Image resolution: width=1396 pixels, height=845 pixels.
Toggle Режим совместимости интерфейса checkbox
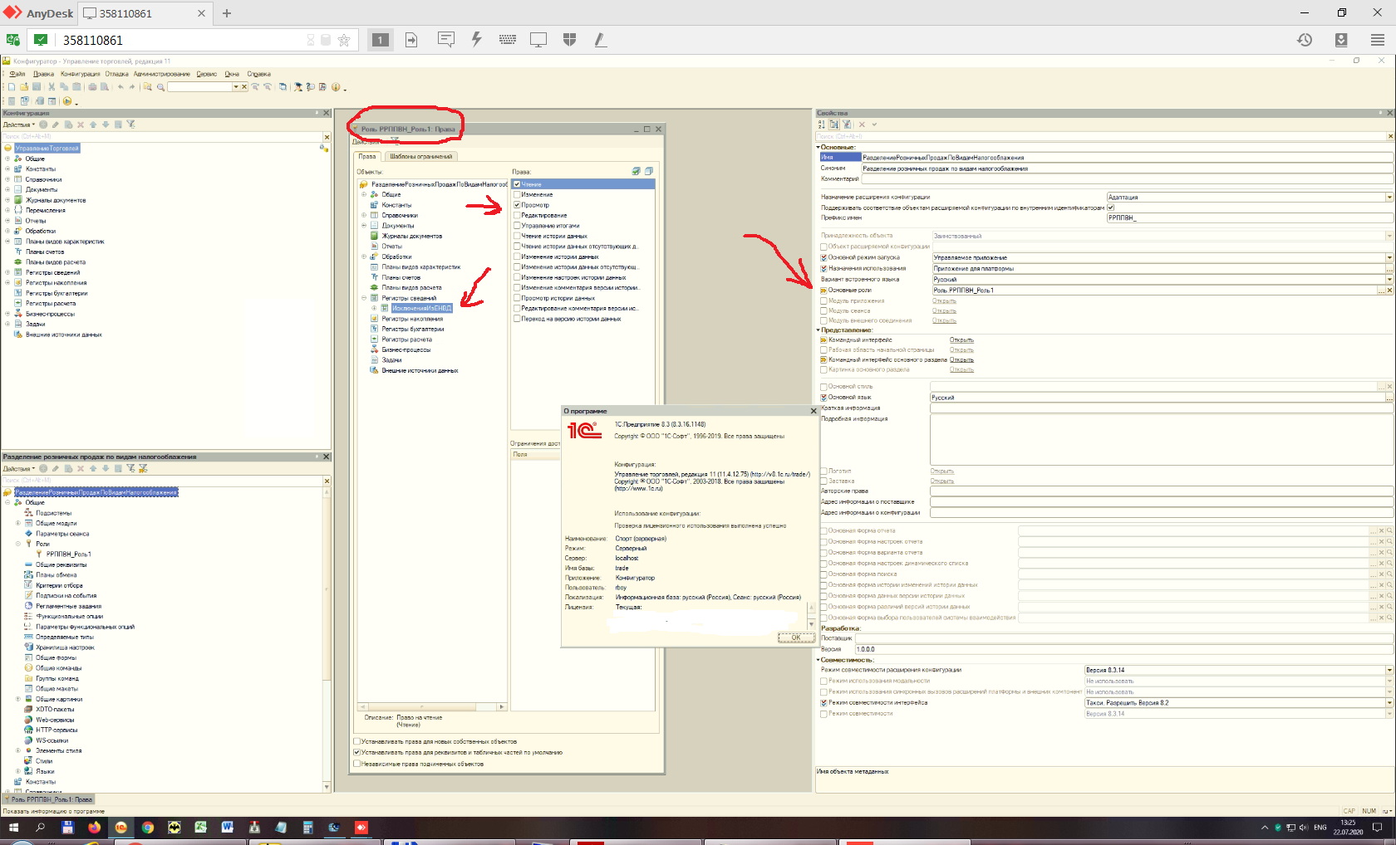click(x=824, y=702)
